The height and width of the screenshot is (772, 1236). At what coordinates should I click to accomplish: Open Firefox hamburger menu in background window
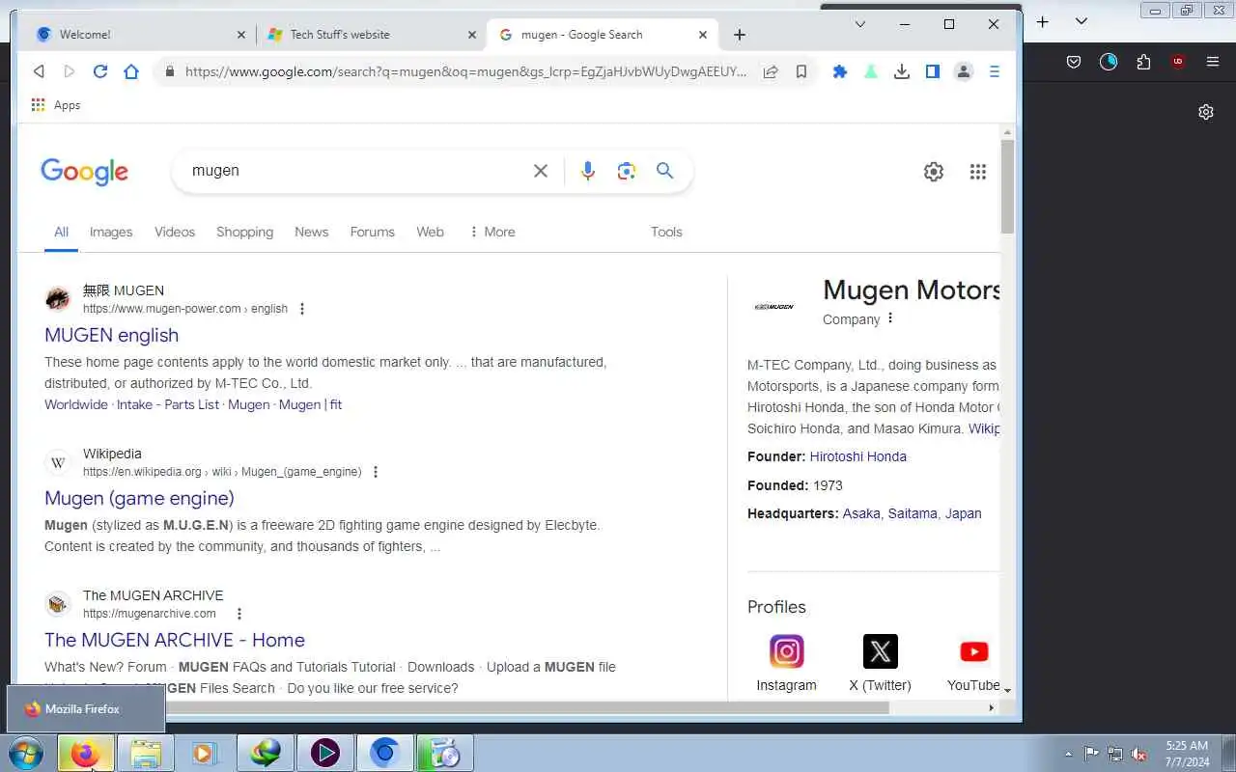point(1213,62)
